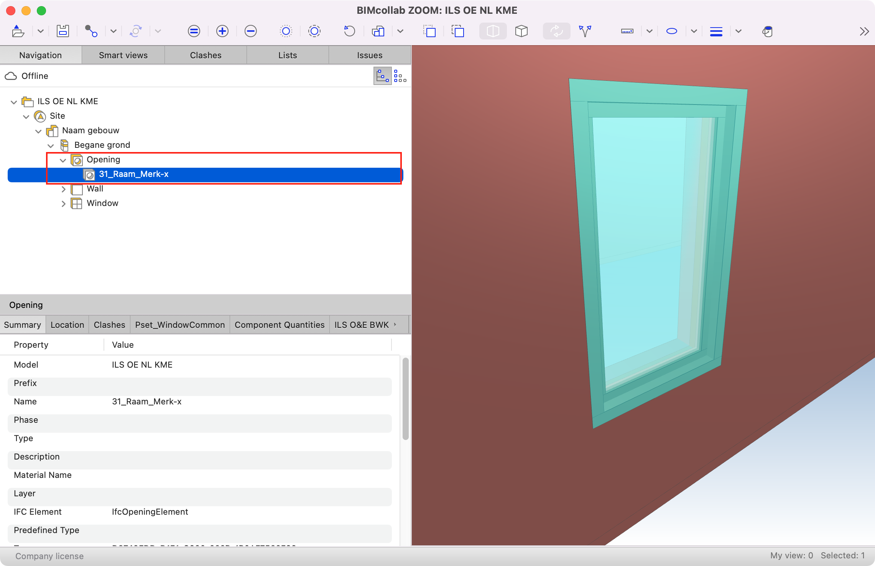Viewport: 875px width, 566px height.
Task: Click the properties panel vertical scrollbar
Action: pyautogui.click(x=406, y=399)
